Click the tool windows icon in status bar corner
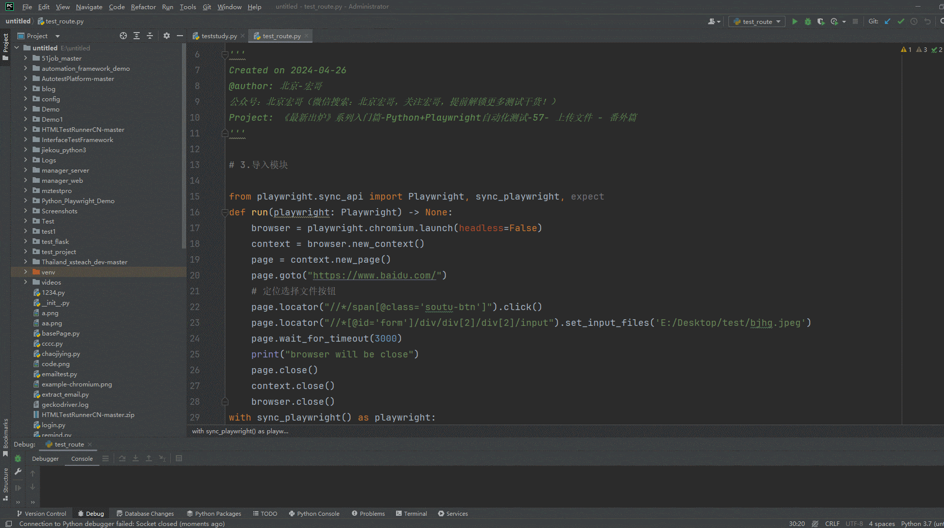Screen dimensions: 944x528 (9, 524)
